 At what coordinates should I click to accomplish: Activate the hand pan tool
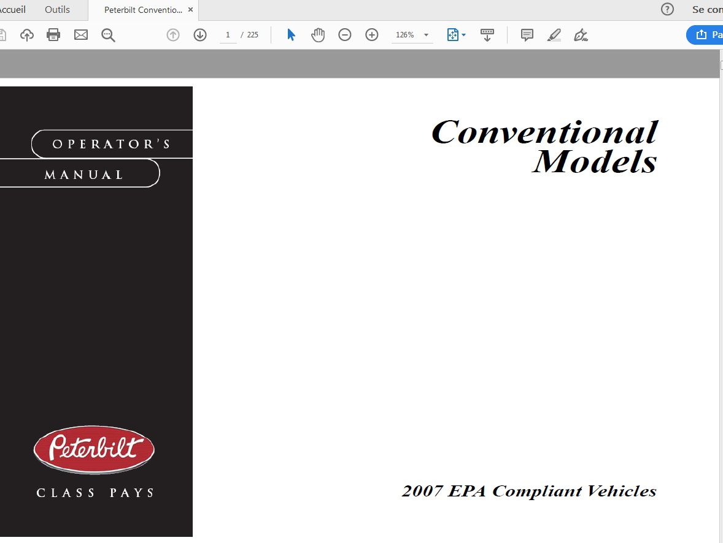pos(318,35)
